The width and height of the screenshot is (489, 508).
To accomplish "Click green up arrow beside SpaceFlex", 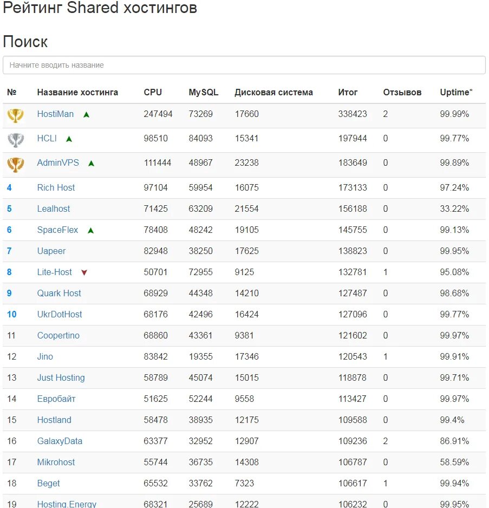I will pos(91,231).
